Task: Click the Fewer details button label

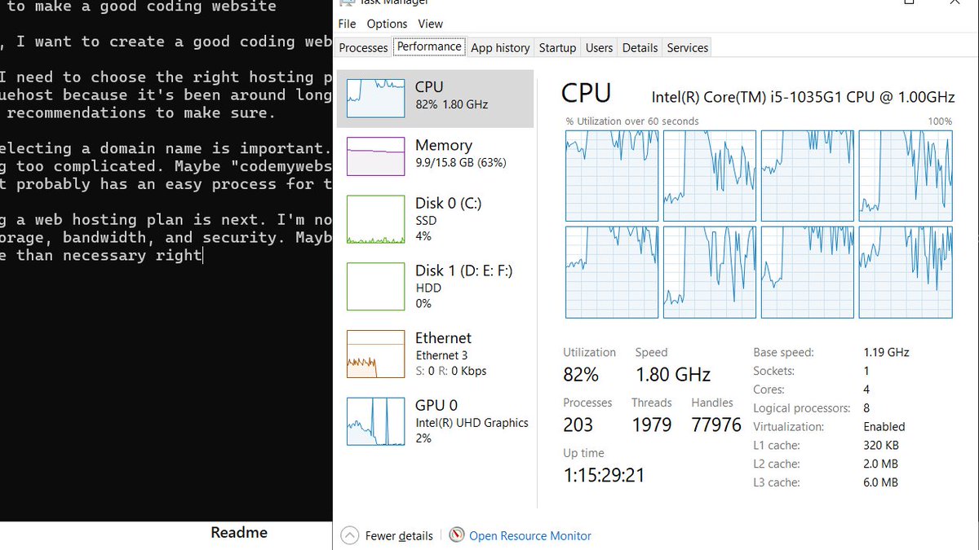Action: (399, 535)
